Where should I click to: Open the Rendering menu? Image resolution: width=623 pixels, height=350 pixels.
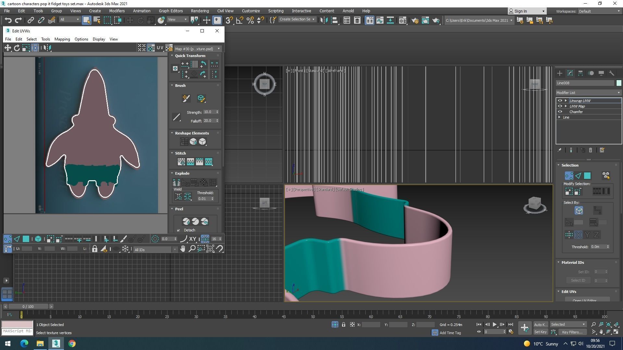coord(200,11)
